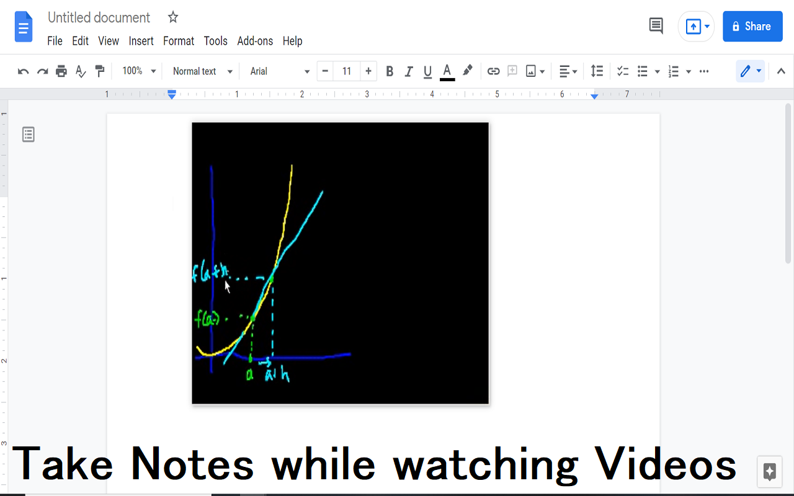Star the Untitled document

pyautogui.click(x=173, y=17)
